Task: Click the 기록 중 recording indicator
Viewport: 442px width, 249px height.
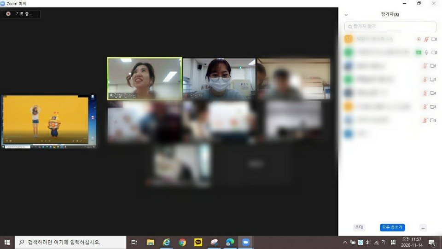Action: (21, 14)
